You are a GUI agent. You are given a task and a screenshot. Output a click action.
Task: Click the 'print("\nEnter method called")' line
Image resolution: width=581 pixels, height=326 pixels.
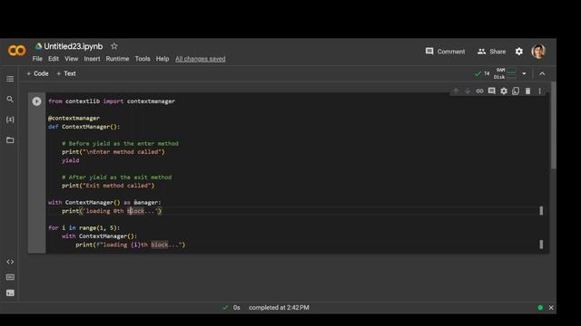(x=113, y=152)
